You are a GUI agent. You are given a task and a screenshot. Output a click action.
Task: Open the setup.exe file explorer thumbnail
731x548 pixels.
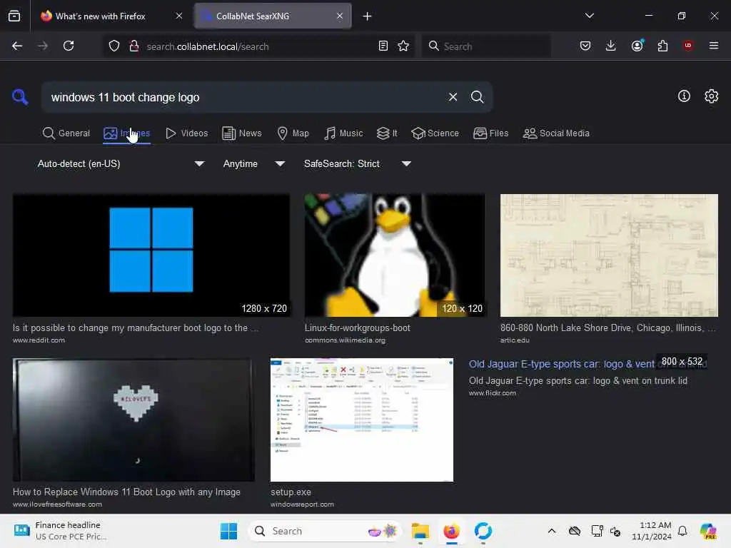(x=362, y=420)
